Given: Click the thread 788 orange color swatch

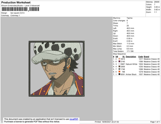Looking at the screenshot, I should (119, 72).
